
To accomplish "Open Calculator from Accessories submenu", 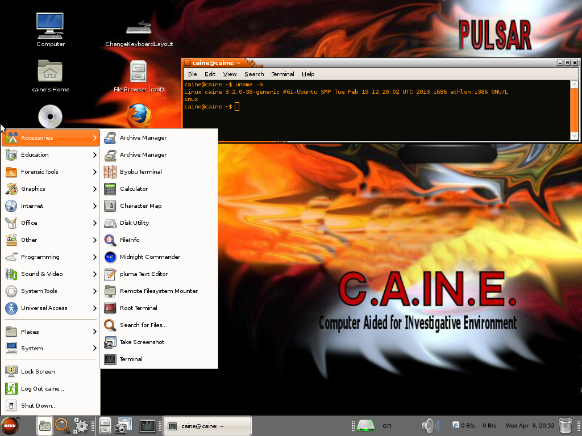I will click(159, 188).
